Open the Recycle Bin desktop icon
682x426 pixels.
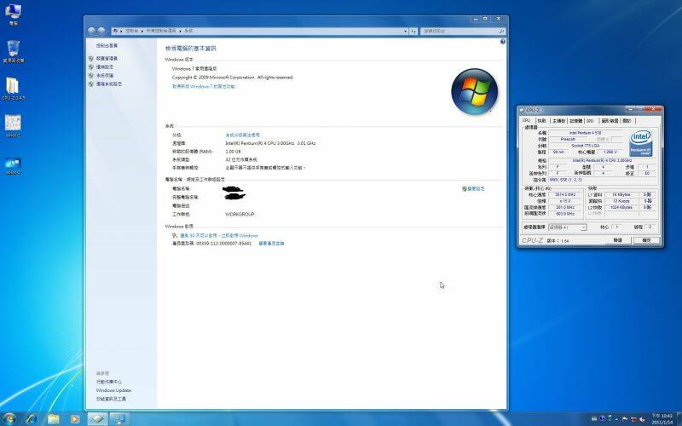click(13, 51)
